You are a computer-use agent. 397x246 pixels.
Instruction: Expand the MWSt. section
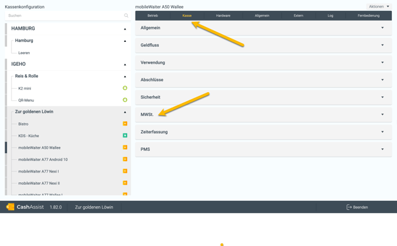tap(263, 115)
